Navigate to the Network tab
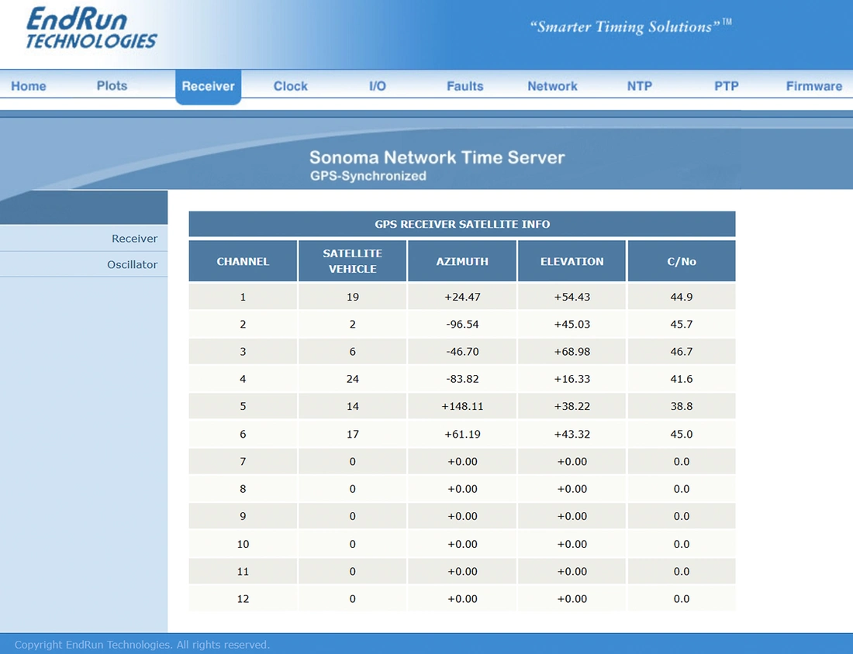Image resolution: width=853 pixels, height=654 pixels. [x=552, y=86]
